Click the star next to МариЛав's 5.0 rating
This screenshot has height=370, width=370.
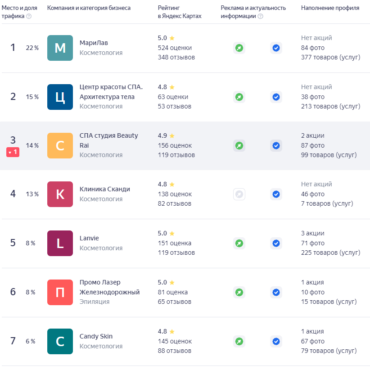coord(172,38)
